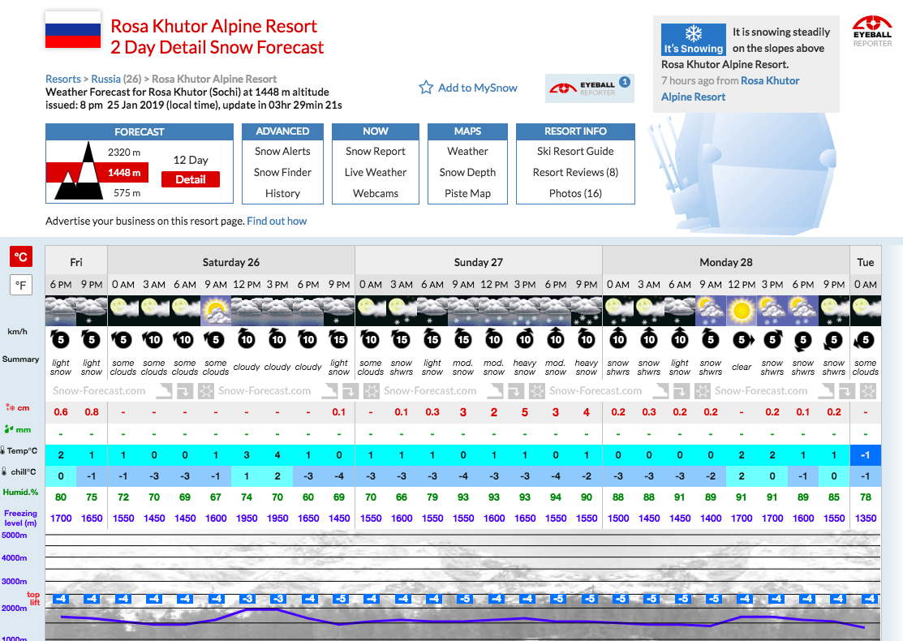This screenshot has height=641, width=903.
Task: Switch temperature units to °F
Action: (x=21, y=285)
